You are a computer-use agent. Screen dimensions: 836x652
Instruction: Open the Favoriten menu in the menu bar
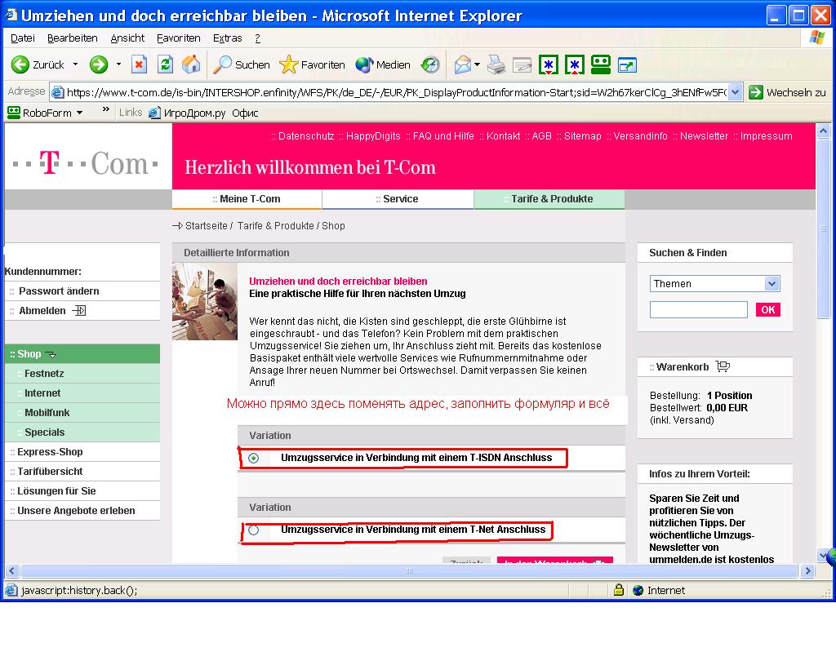(x=179, y=38)
